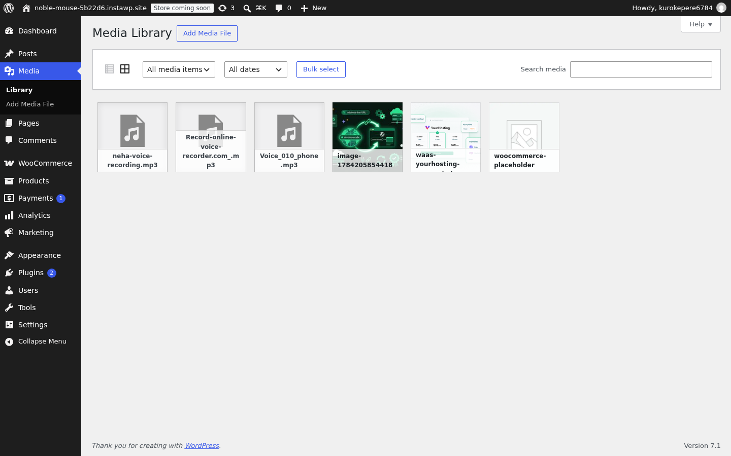Open the command palette search icon
Viewport: 731px width, 456px height.
click(247, 8)
